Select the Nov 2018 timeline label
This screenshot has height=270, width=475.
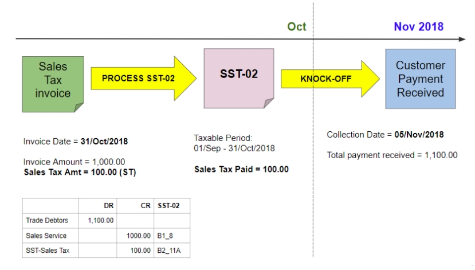pyautogui.click(x=418, y=26)
